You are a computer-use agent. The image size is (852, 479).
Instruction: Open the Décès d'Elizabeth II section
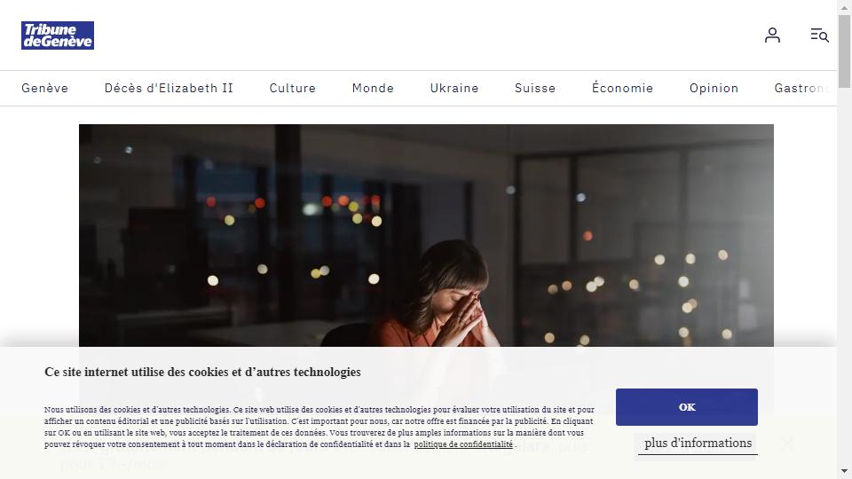169,88
